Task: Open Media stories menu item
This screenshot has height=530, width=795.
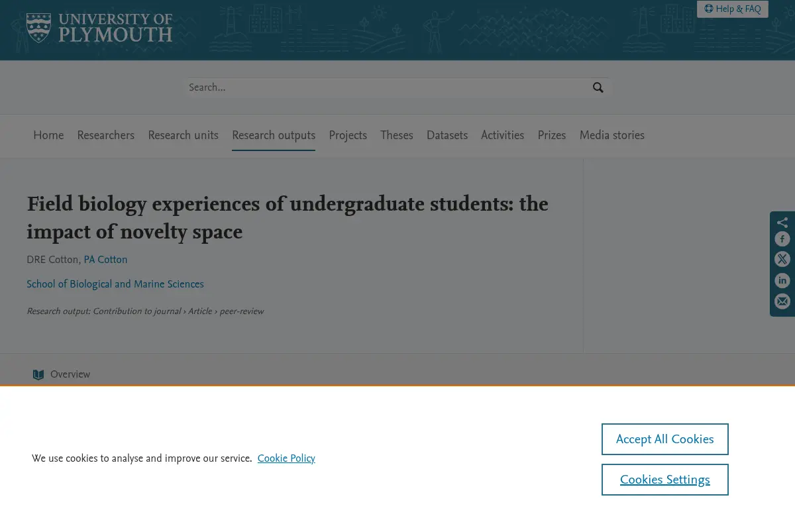Action: [612, 135]
